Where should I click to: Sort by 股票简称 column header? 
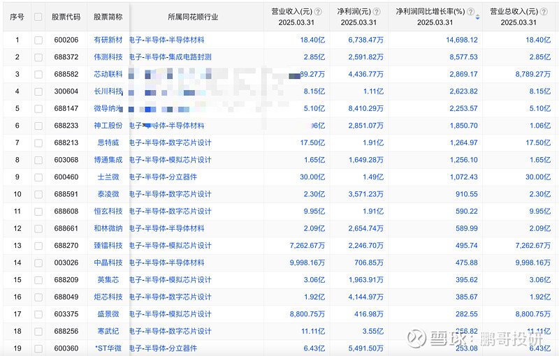(x=108, y=17)
